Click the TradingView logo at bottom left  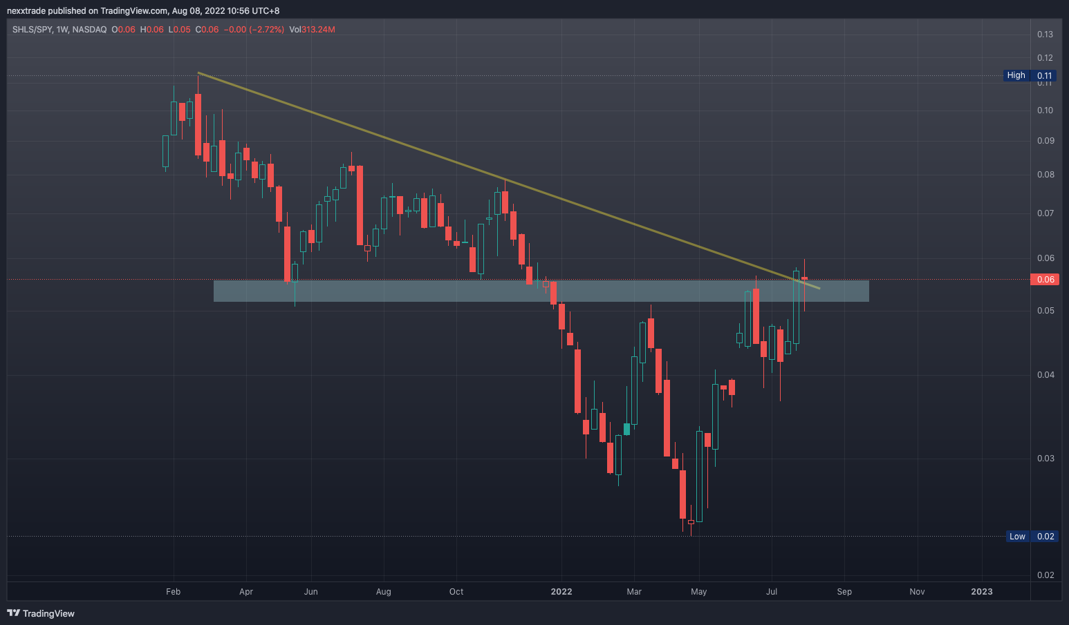(41, 613)
